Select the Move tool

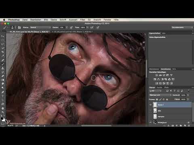[3, 36]
